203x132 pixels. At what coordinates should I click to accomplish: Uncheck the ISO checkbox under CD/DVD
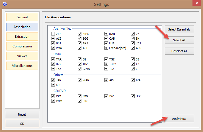53,96
